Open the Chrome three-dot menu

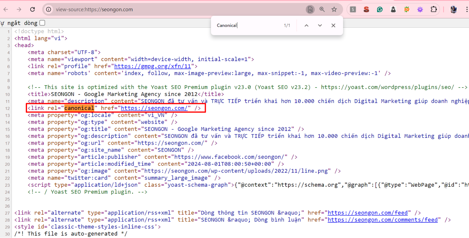click(x=467, y=9)
